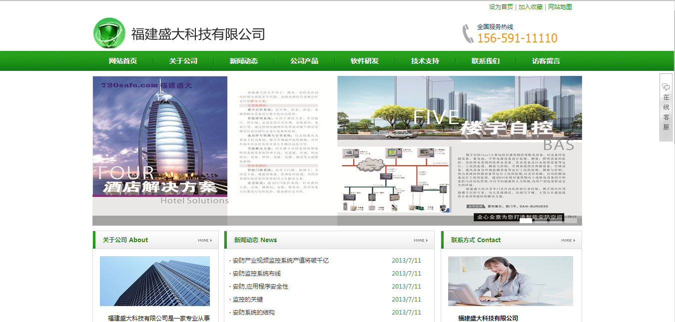Select the 加入收藏 link at top

pyautogui.click(x=530, y=7)
